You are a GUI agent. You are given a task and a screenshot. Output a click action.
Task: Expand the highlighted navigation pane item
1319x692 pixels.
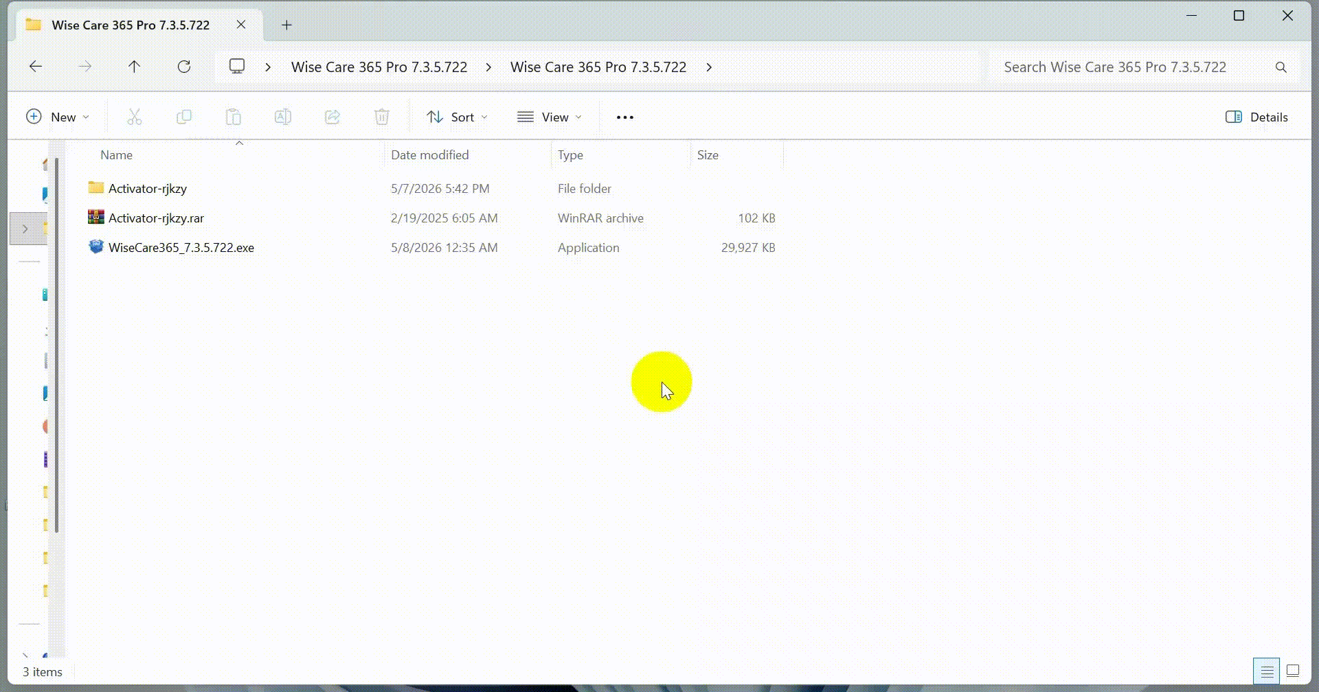pos(25,229)
